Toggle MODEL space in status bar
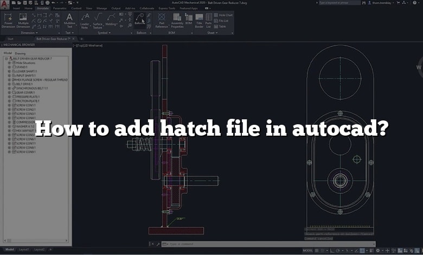 308,251
